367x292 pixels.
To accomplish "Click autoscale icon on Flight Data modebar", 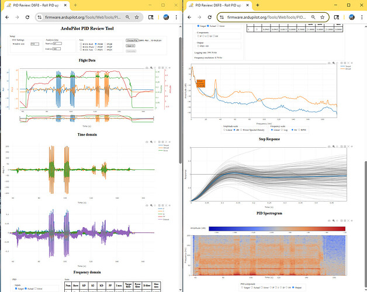I will [166, 68].
